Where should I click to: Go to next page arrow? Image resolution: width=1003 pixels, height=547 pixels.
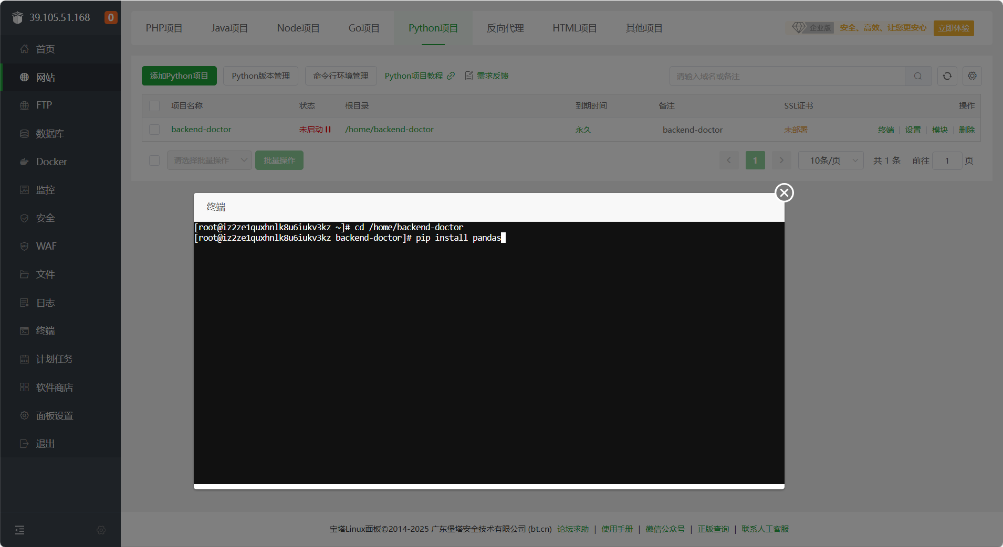[x=781, y=160]
